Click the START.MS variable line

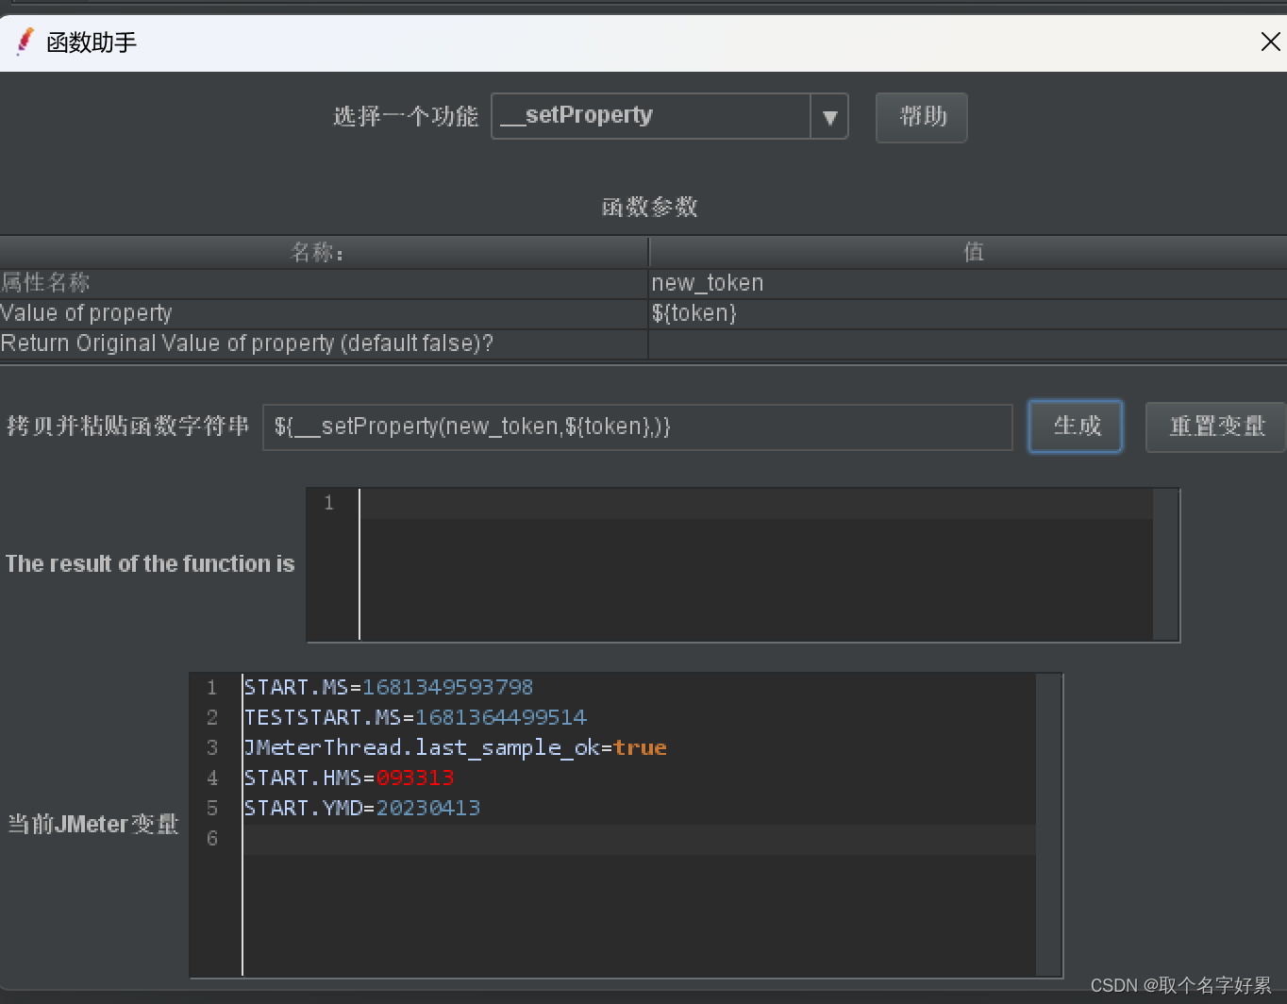click(388, 687)
